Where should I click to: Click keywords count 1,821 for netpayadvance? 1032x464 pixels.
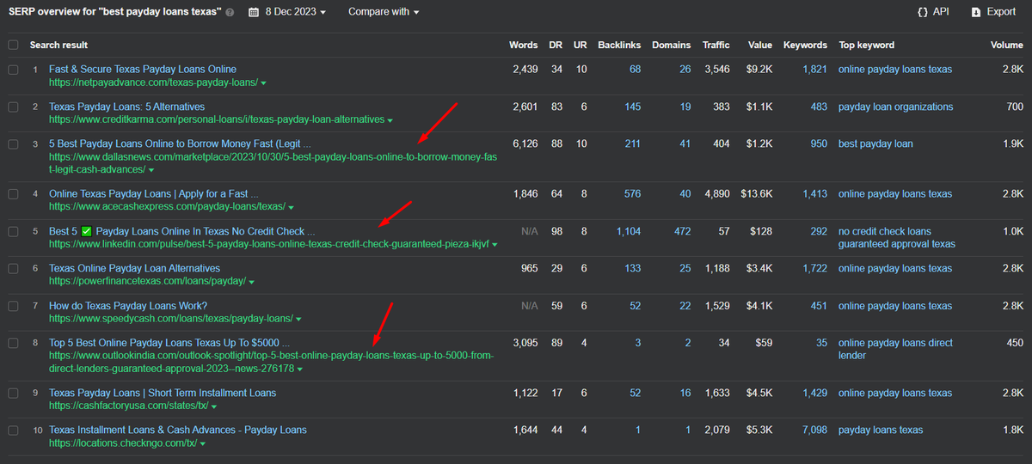click(814, 70)
